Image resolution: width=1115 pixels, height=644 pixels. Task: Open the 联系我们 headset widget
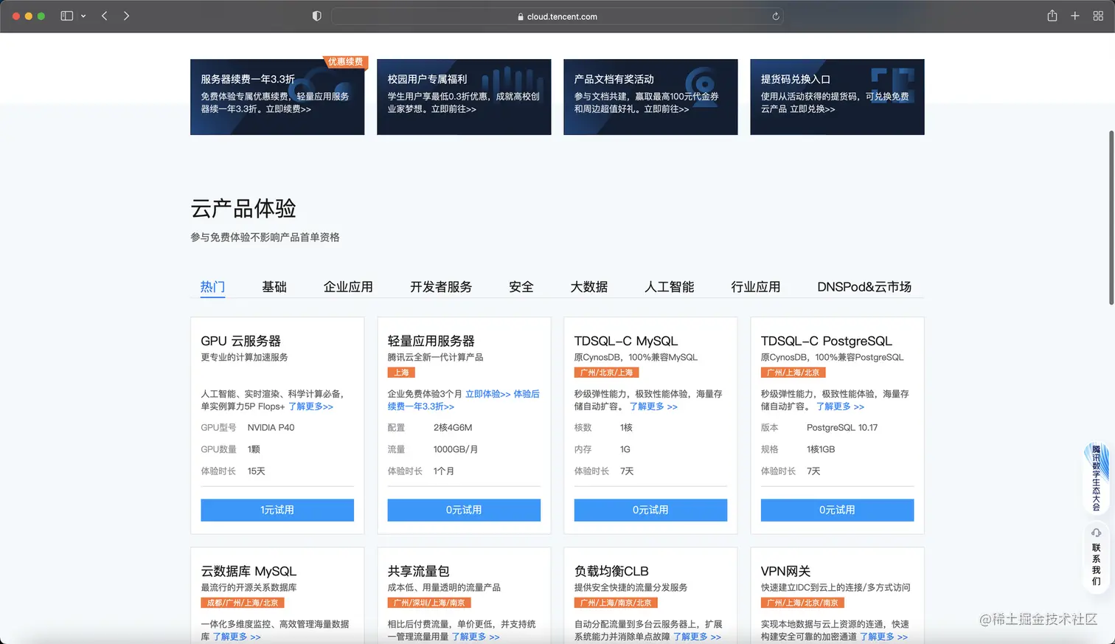click(x=1096, y=556)
